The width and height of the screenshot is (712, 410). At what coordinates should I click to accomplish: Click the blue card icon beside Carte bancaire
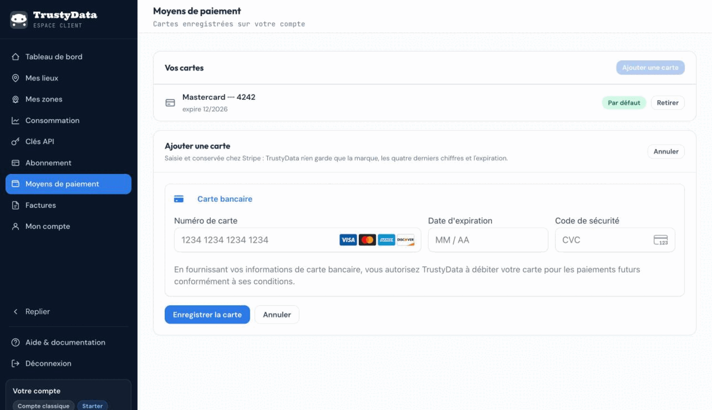pos(179,199)
